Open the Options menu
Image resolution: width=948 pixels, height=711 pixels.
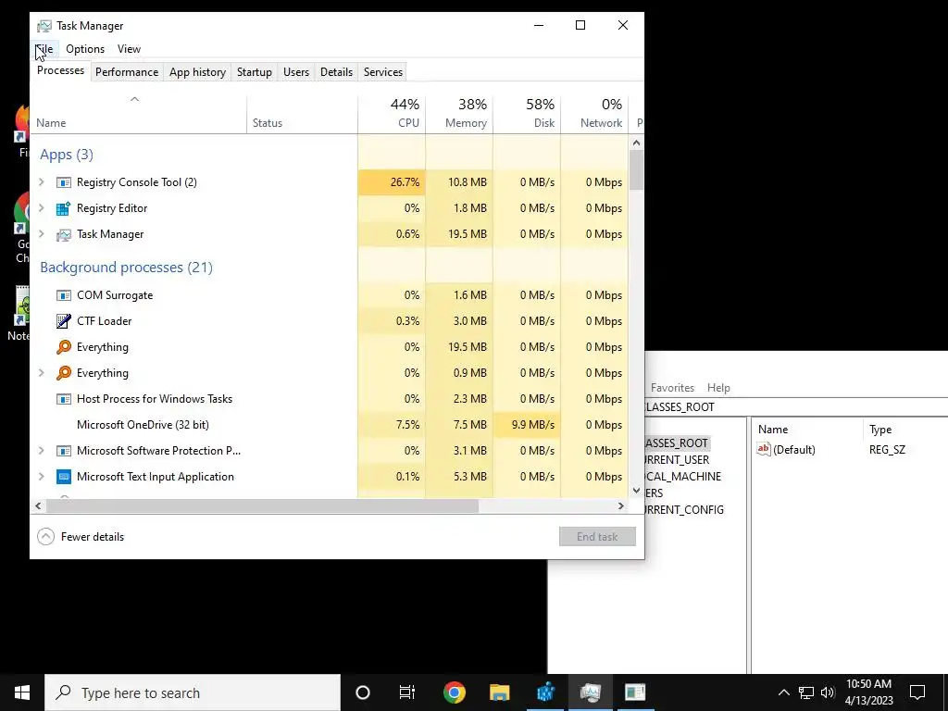point(85,49)
